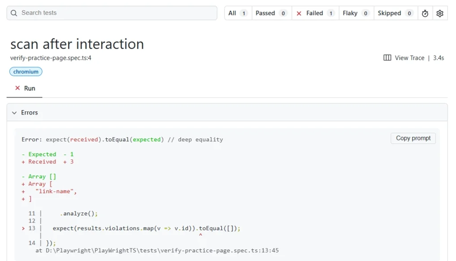Focus the Search tests field
This screenshot has width=456, height=261.
(x=112, y=13)
